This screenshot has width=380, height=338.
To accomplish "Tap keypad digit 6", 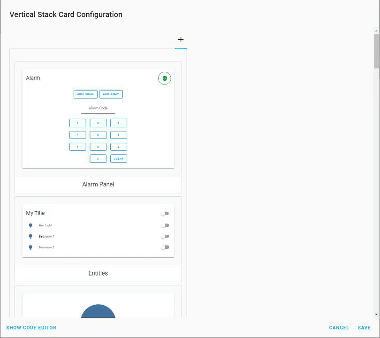I will tap(119, 135).
